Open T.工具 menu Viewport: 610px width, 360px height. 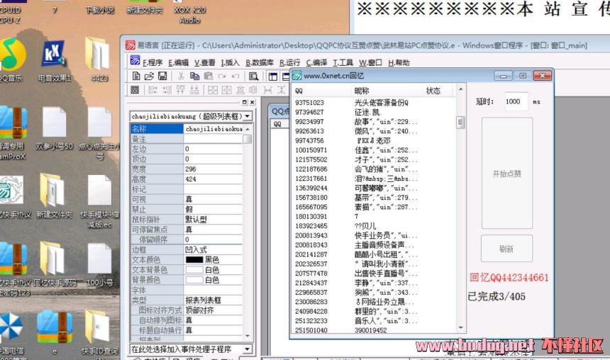tap(343, 62)
